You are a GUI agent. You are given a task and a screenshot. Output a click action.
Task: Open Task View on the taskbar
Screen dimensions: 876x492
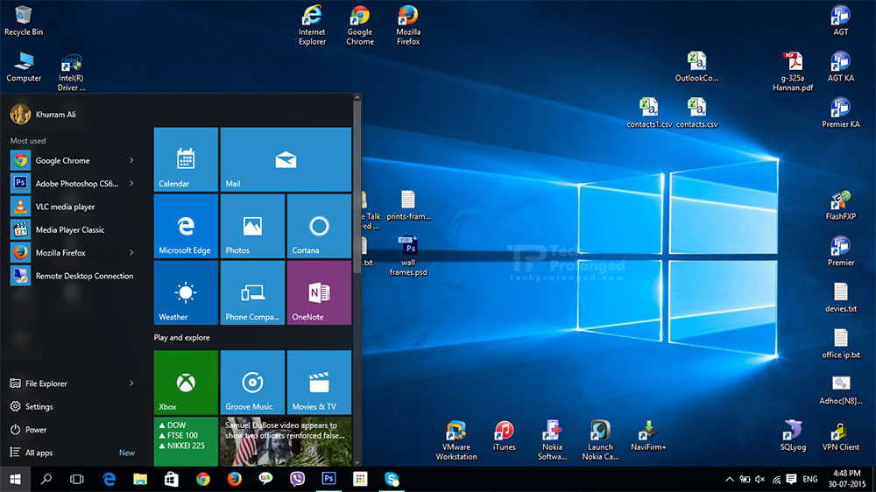coord(77,479)
